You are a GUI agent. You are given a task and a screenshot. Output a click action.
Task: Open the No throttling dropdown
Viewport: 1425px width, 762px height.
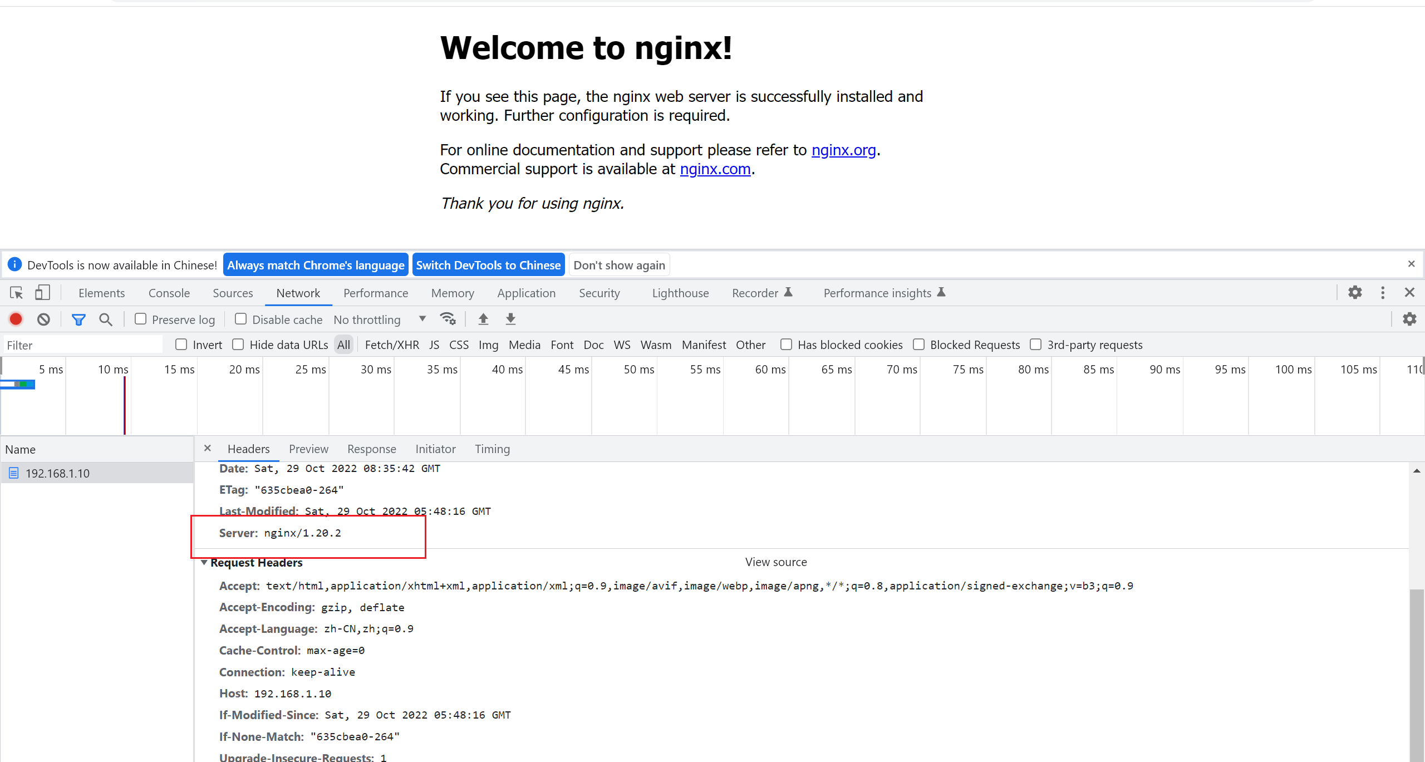coord(380,319)
